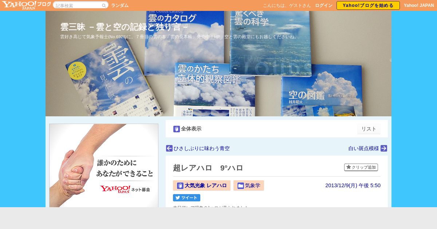The image size is (437, 229).
Task: Click the 全体表示 book icon
Action: click(x=177, y=129)
